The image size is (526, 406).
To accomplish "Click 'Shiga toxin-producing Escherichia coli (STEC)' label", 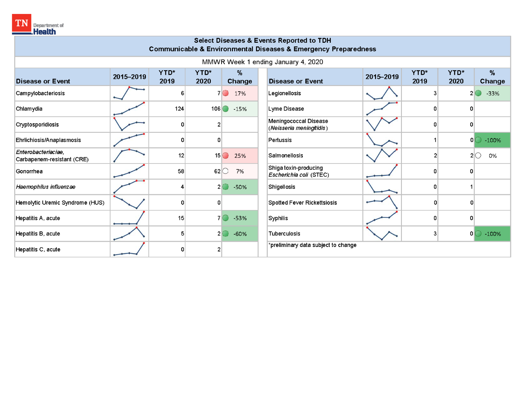I will tap(299, 171).
